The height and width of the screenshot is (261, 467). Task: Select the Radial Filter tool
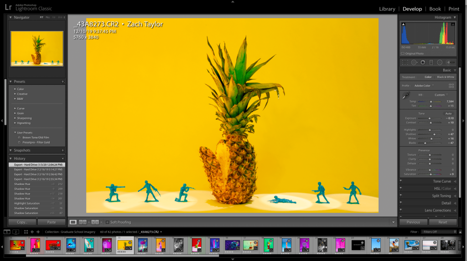click(x=440, y=62)
